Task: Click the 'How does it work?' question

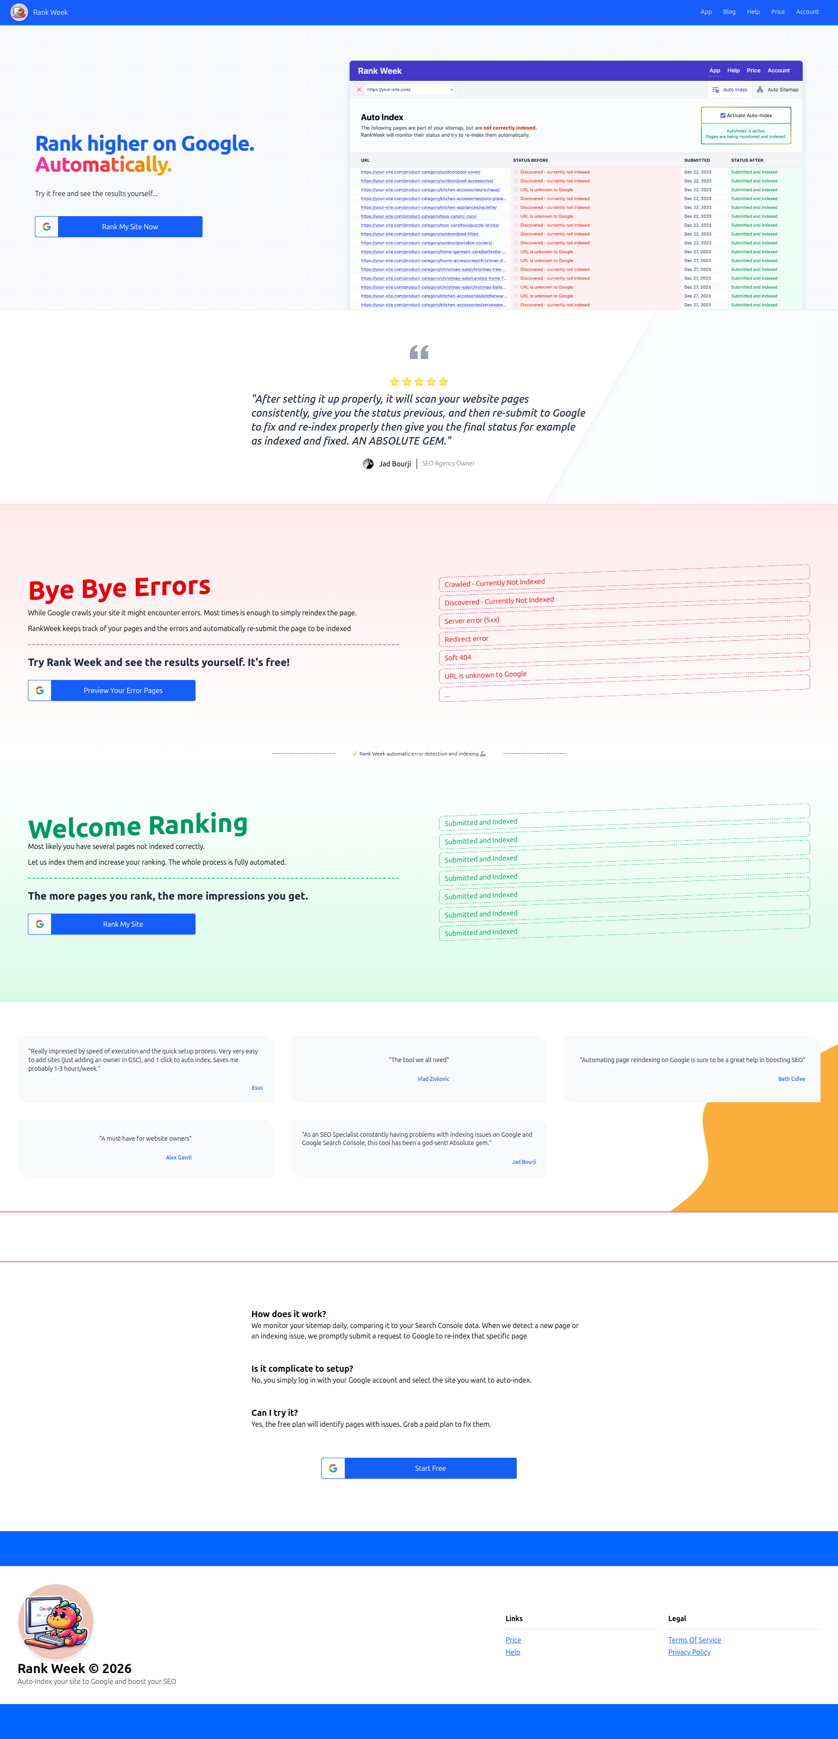Action: coord(289,1314)
